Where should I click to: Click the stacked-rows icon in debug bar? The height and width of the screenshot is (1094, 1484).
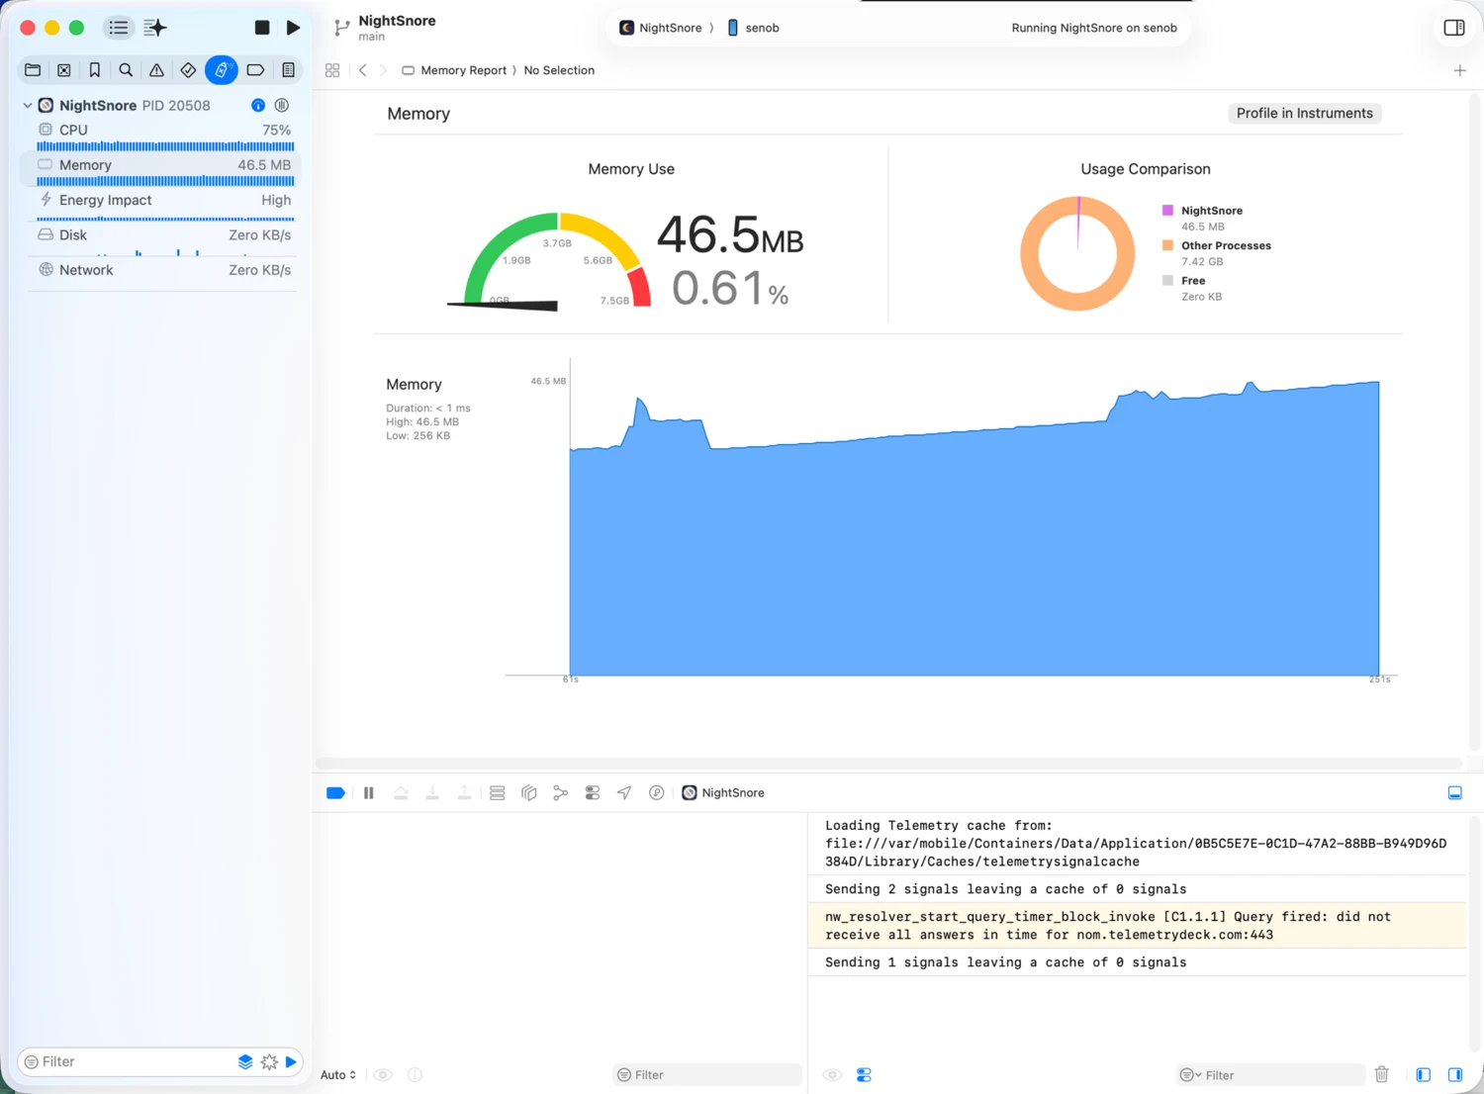pos(498,792)
